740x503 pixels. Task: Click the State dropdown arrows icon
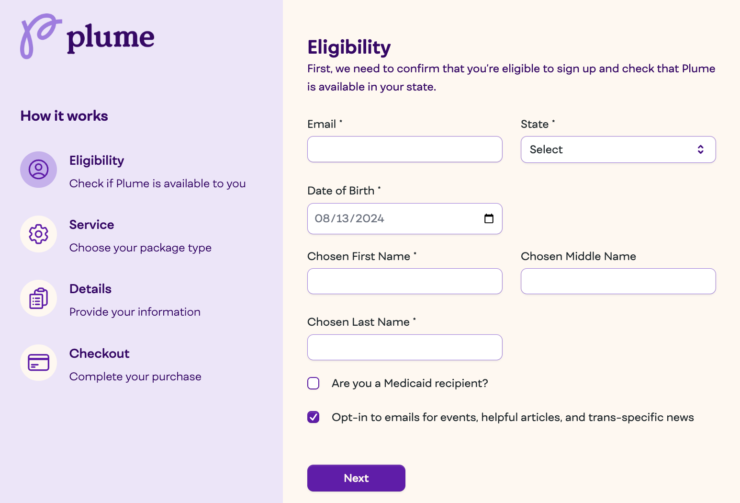pyautogui.click(x=701, y=149)
